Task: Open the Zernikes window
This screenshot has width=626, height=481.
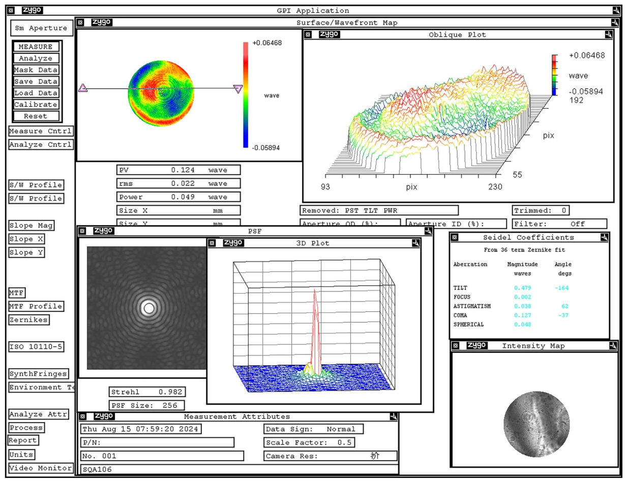Action: point(28,320)
